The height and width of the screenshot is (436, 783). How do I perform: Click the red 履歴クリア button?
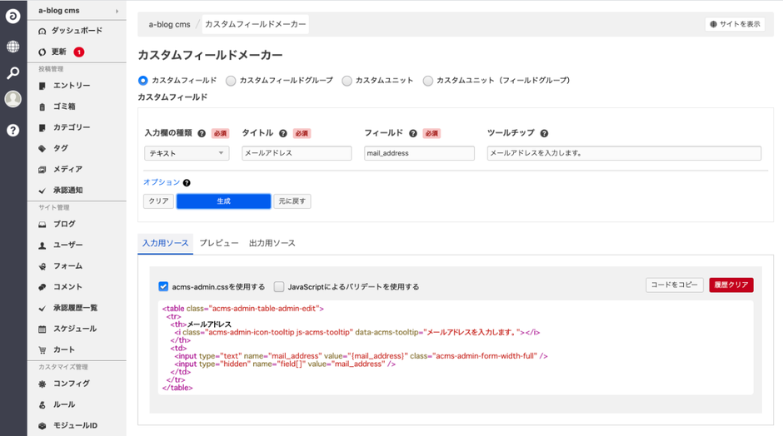pyautogui.click(x=731, y=285)
